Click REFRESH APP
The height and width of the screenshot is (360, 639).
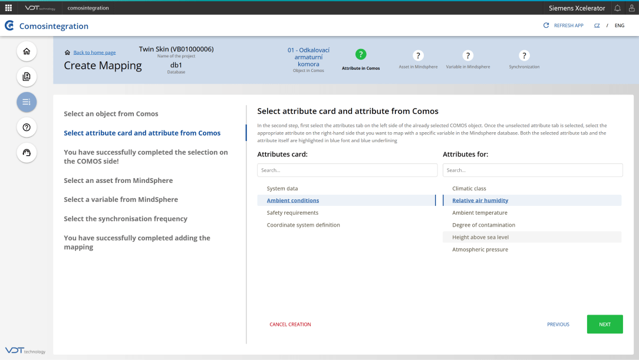point(568,25)
